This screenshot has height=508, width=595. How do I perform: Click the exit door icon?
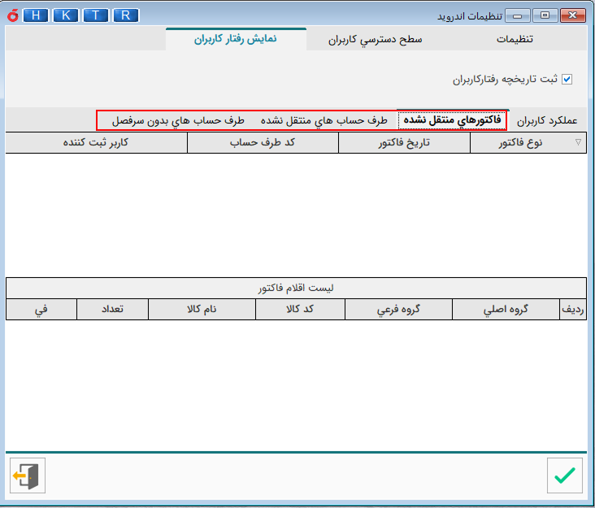pos(28,475)
